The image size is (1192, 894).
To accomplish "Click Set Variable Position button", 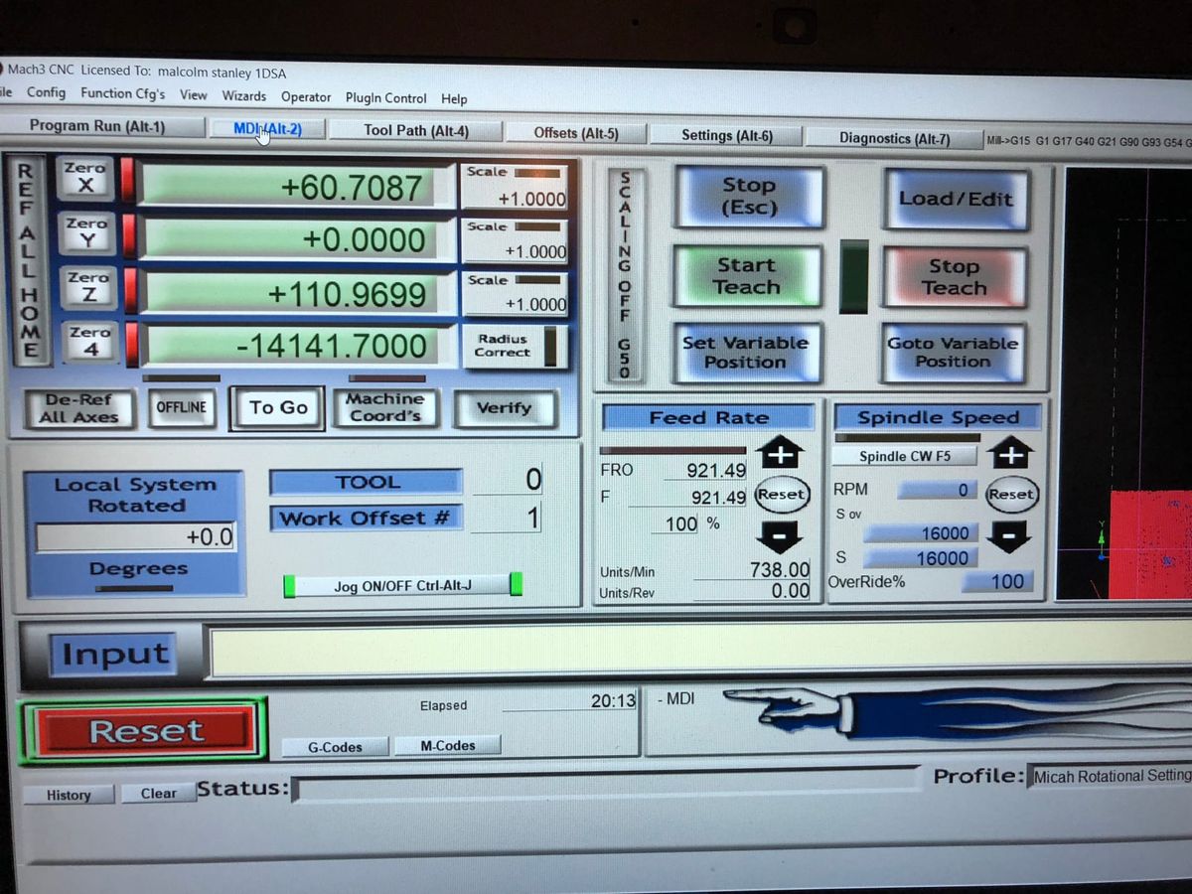I will [745, 353].
